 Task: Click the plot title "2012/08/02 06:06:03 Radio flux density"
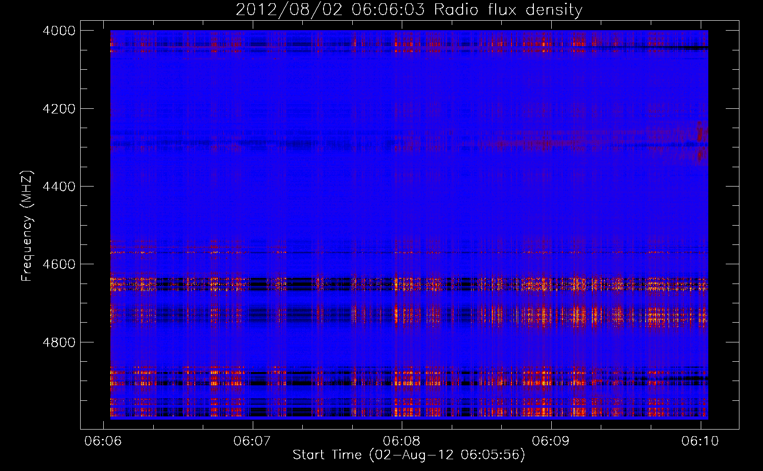pos(409,10)
